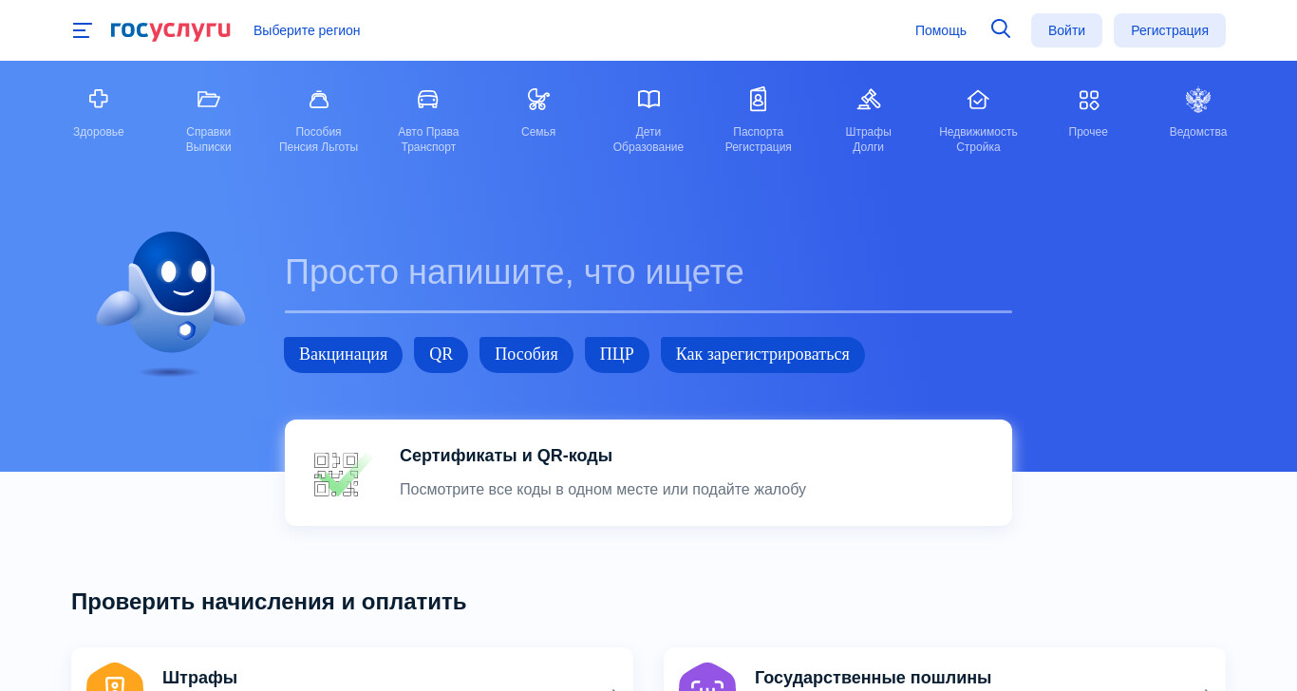The image size is (1297, 691).
Task: Click the Прочее menu label
Action: pos(1088,132)
